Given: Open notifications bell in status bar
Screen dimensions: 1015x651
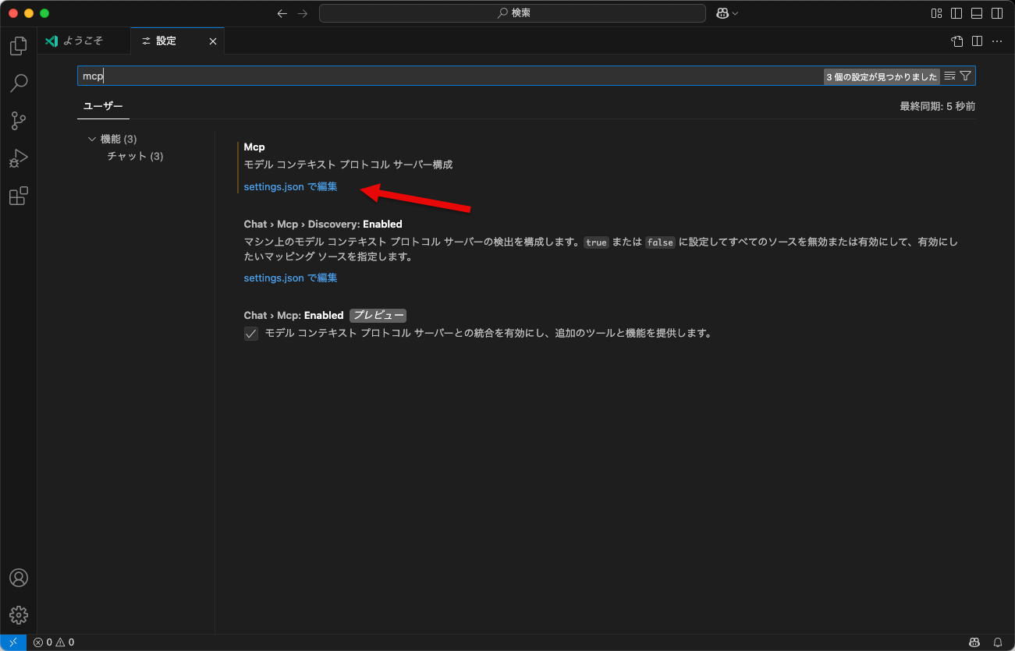Looking at the screenshot, I should coord(997,642).
